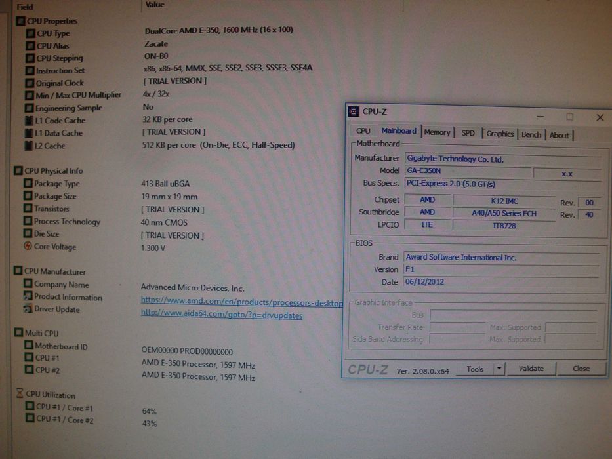Click the Min / Max CPU Multiplier icon
The width and height of the screenshot is (612, 459).
pos(30,95)
